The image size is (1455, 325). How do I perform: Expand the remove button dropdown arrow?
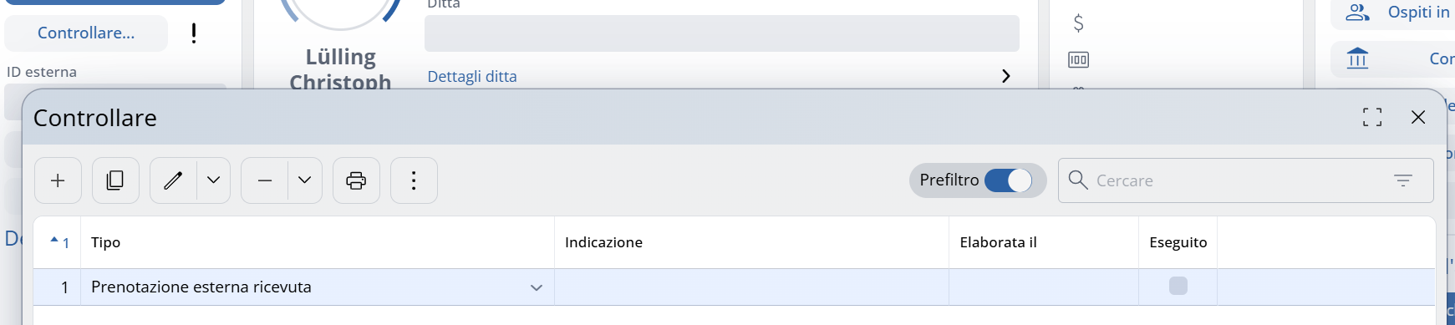(x=304, y=180)
